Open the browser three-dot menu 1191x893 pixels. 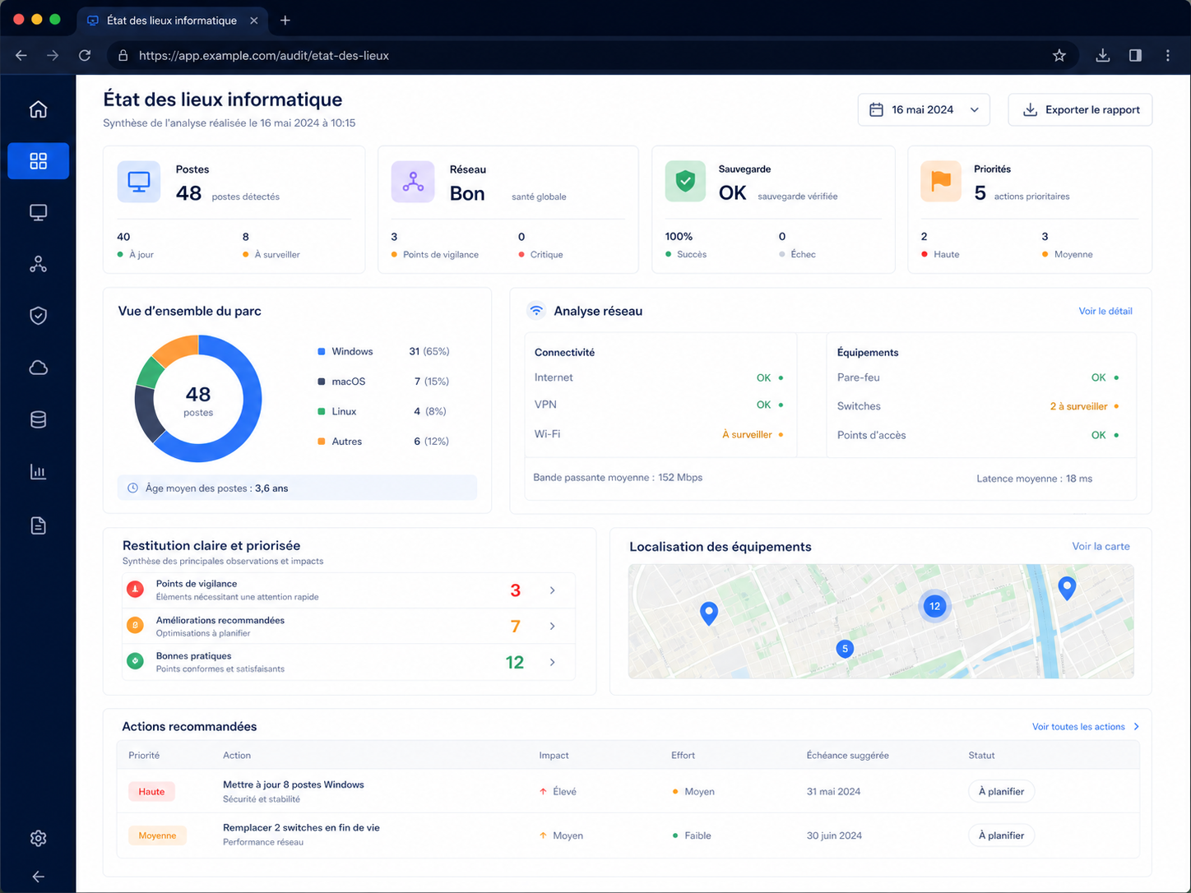pyautogui.click(x=1168, y=56)
